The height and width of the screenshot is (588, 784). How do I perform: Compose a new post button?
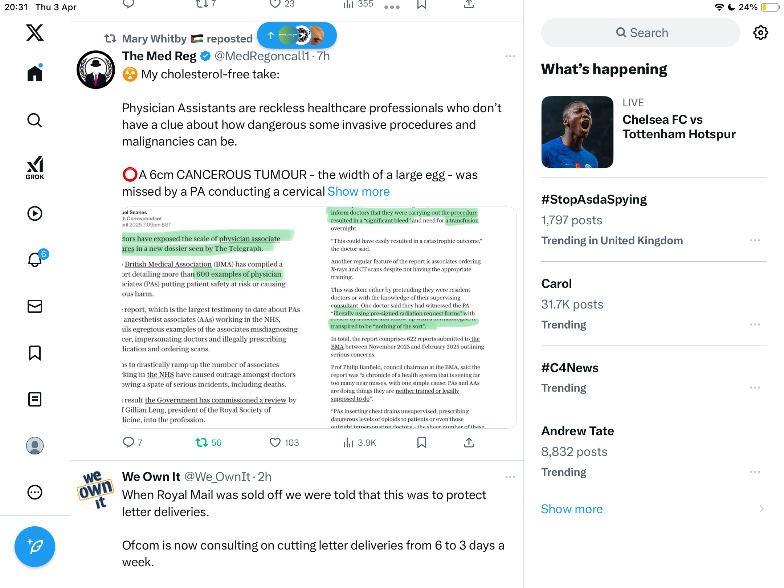(x=35, y=547)
